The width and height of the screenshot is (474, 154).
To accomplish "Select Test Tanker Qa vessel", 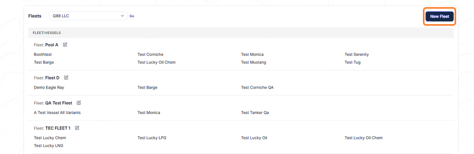I will pos(255,113).
